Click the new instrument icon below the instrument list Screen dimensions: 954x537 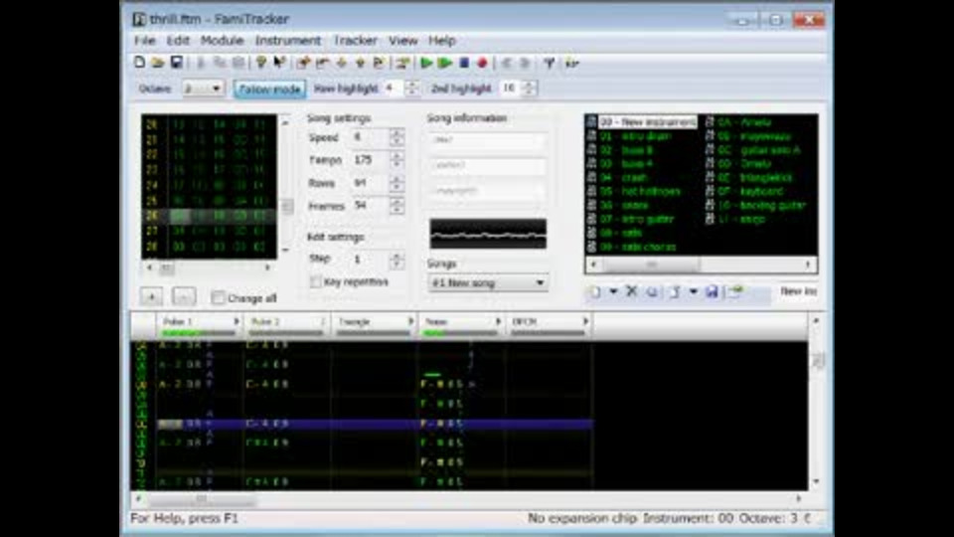pyautogui.click(x=595, y=292)
